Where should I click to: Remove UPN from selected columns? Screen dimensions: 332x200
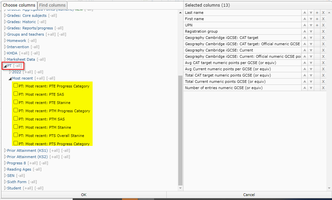(x=323, y=25)
